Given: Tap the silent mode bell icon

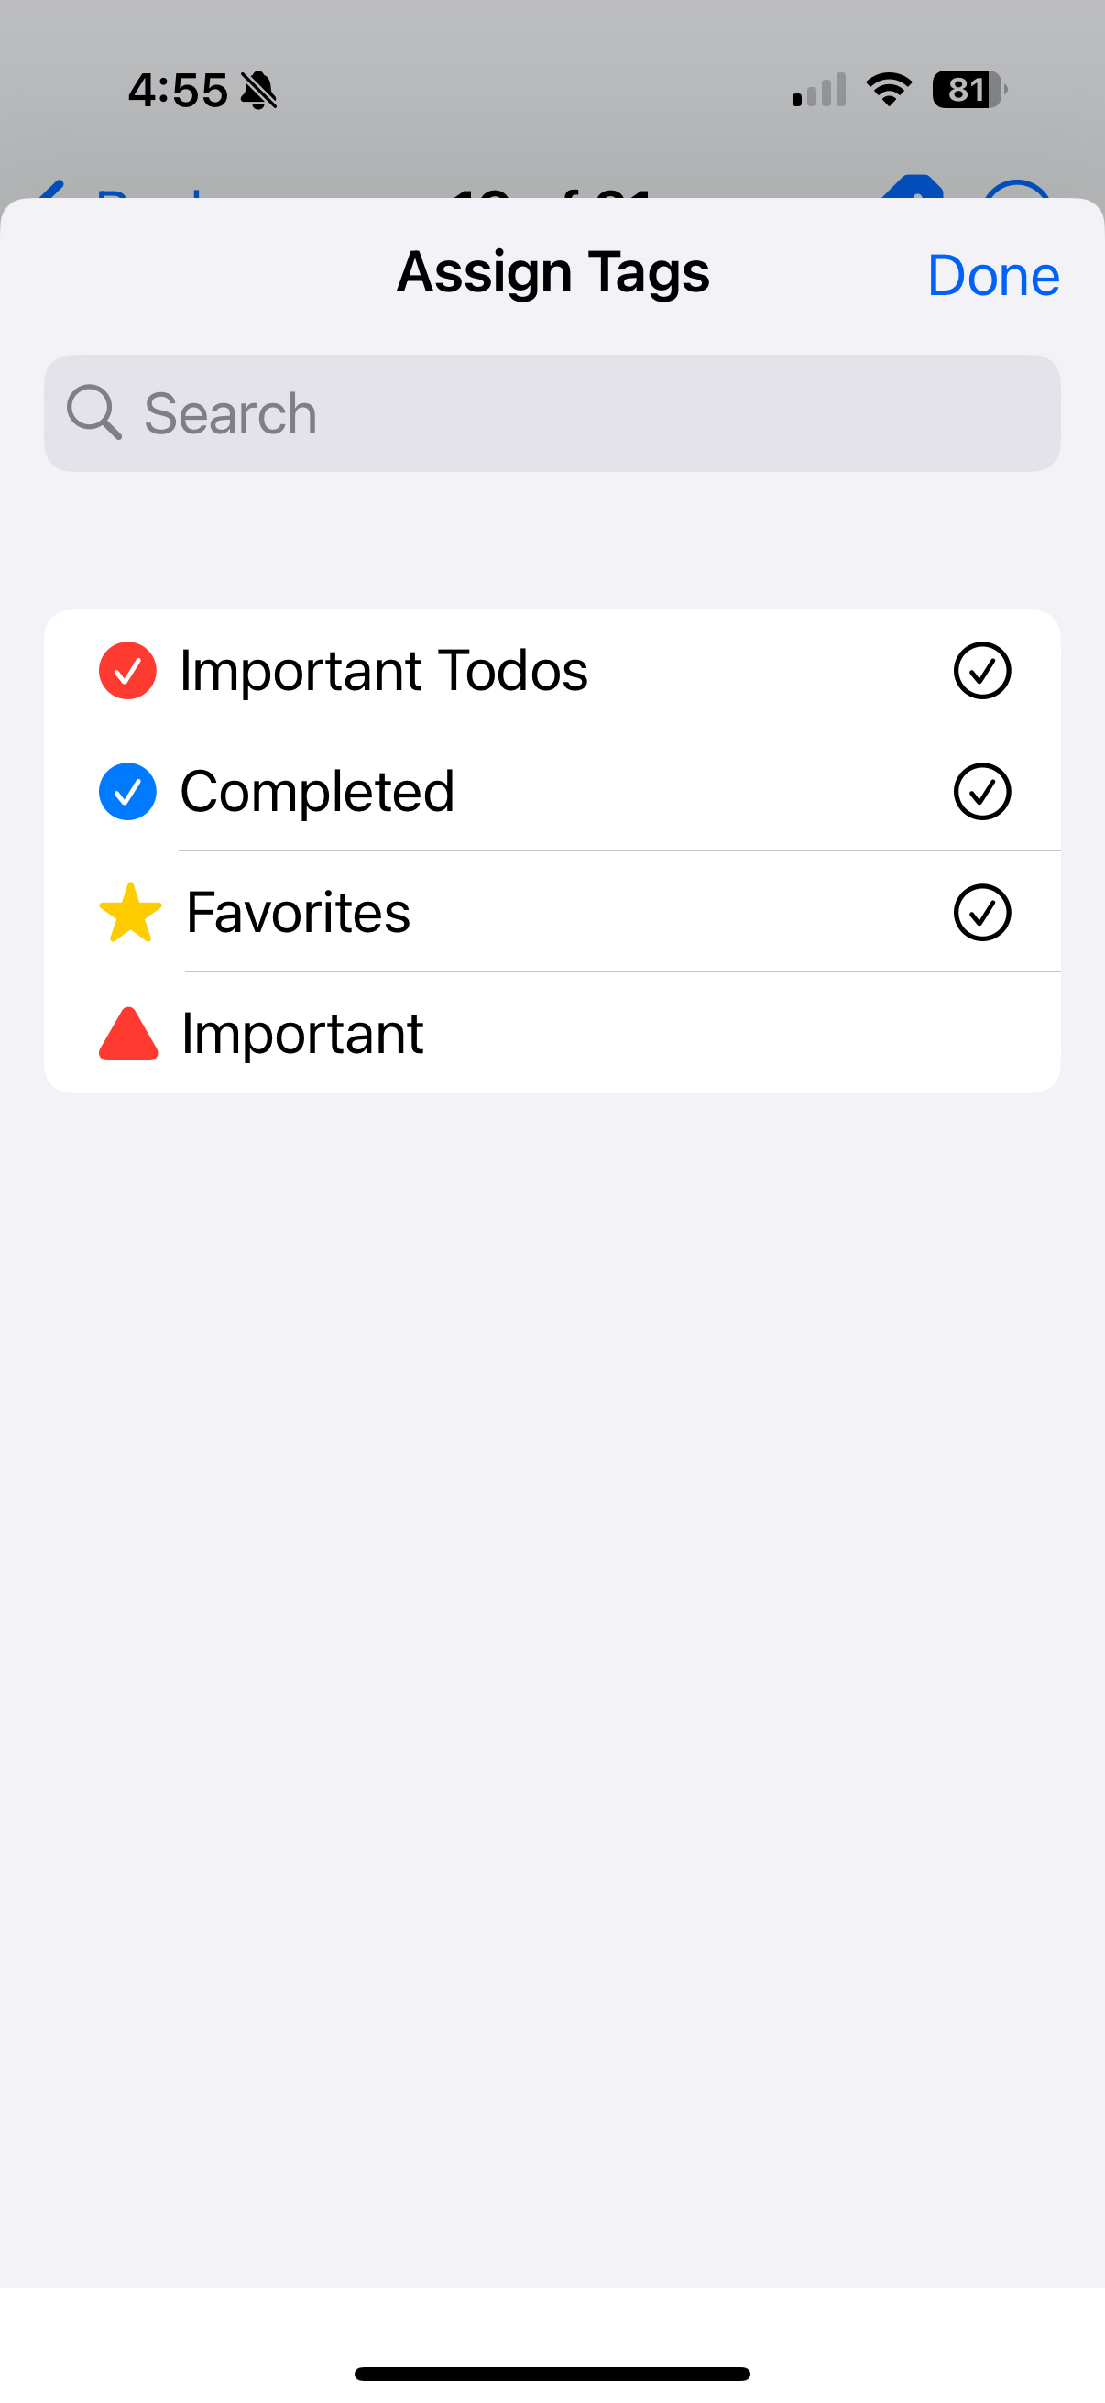Looking at the screenshot, I should coord(258,91).
